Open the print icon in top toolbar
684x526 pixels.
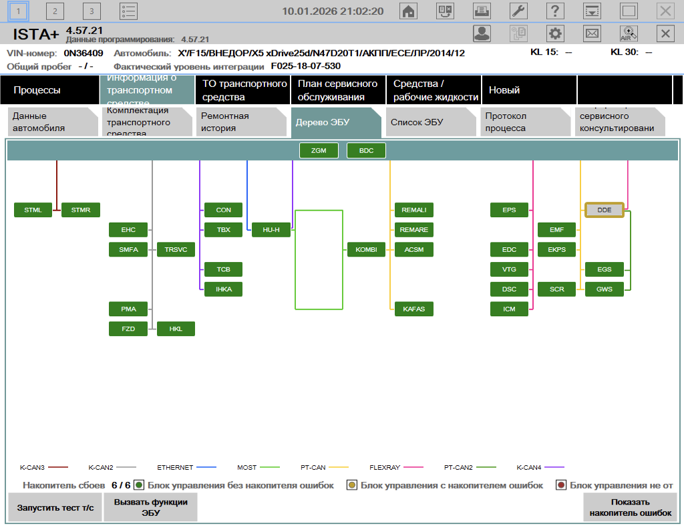(x=481, y=11)
